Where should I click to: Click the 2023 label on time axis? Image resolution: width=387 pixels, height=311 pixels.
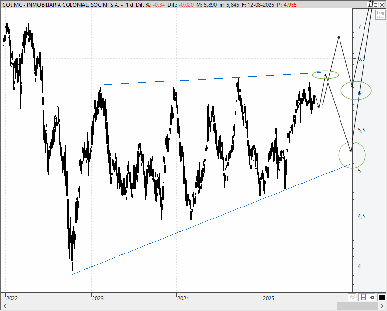point(98,299)
